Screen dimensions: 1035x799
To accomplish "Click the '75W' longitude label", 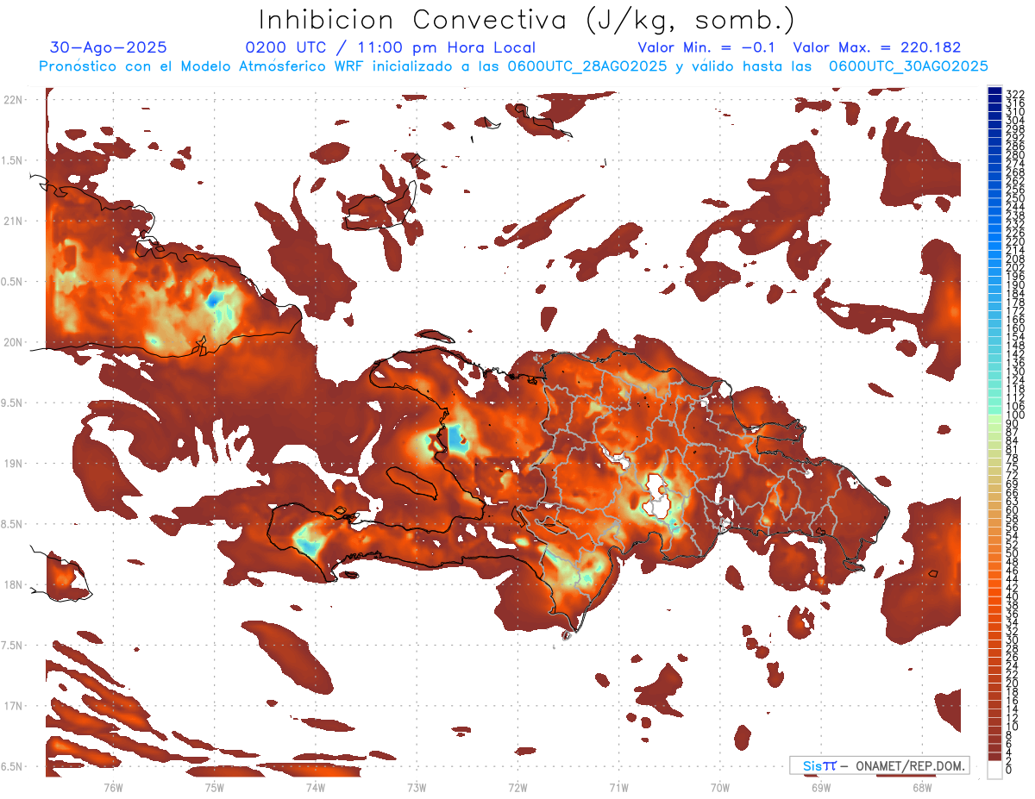I will [x=215, y=787].
